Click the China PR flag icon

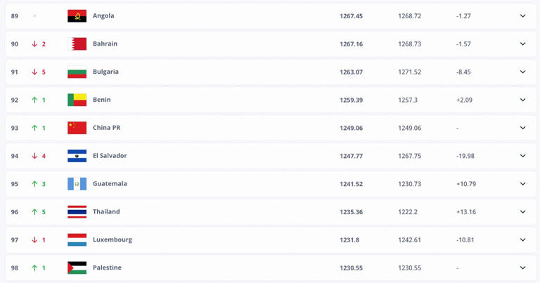coord(77,128)
